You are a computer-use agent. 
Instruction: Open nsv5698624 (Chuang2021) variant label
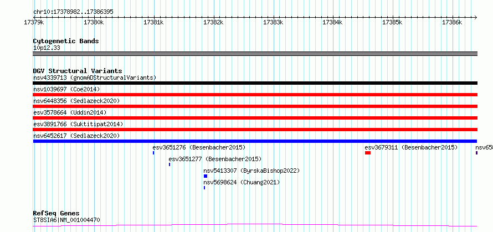[x=242, y=182]
